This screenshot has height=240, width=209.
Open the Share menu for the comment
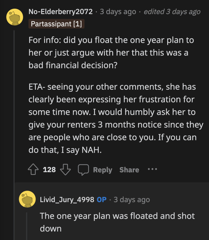(x=129, y=169)
